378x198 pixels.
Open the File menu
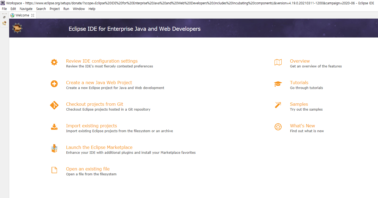pos(4,9)
